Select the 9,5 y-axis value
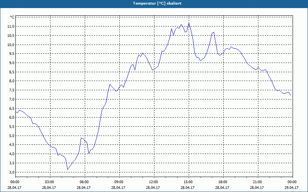The image size is (308, 192). click(x=12, y=54)
